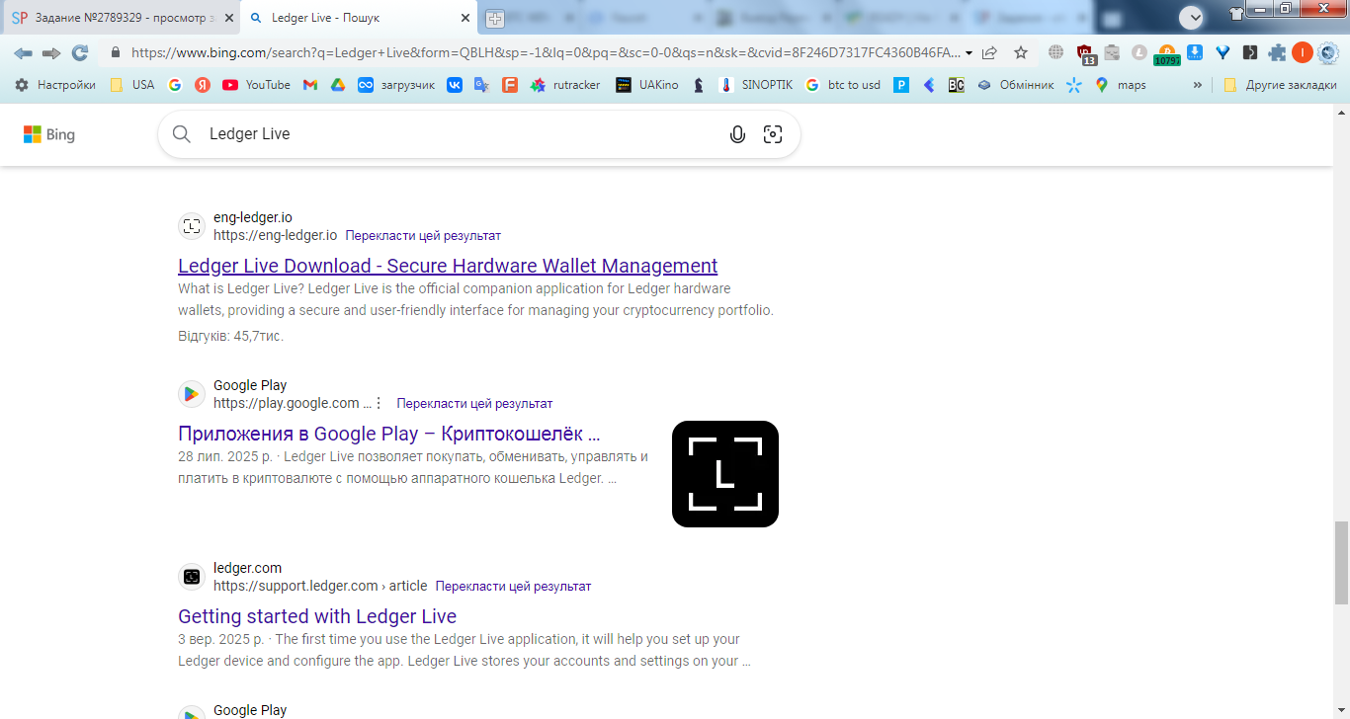This screenshot has width=1350, height=719.
Task: Reload the Bing search page
Action: tap(80, 53)
